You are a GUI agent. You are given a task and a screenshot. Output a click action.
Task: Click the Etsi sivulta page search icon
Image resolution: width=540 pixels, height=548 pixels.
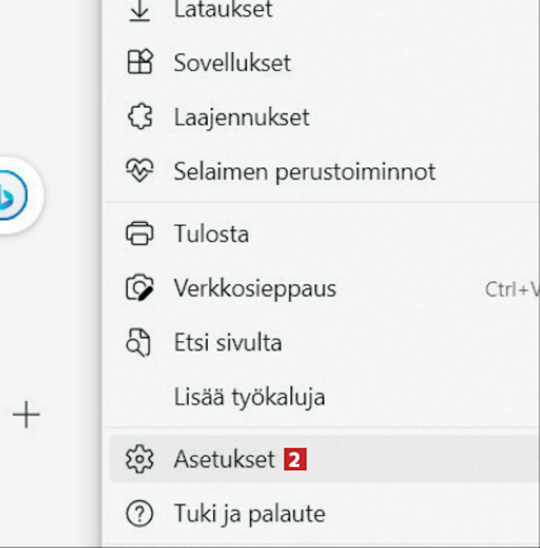139,342
